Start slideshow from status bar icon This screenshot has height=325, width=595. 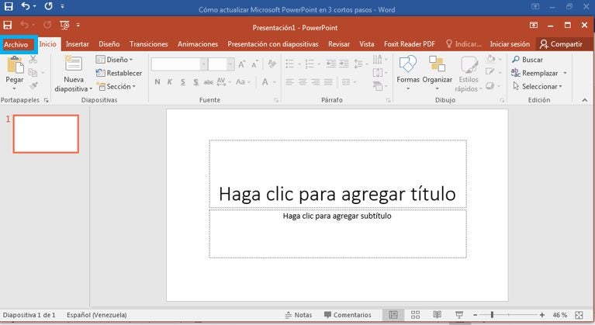[459, 315]
